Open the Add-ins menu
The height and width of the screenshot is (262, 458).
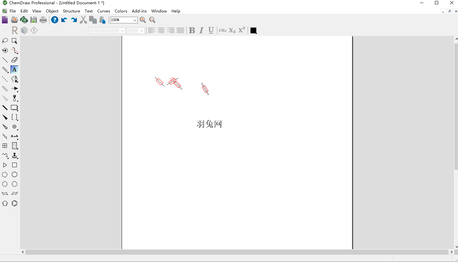tap(139, 11)
